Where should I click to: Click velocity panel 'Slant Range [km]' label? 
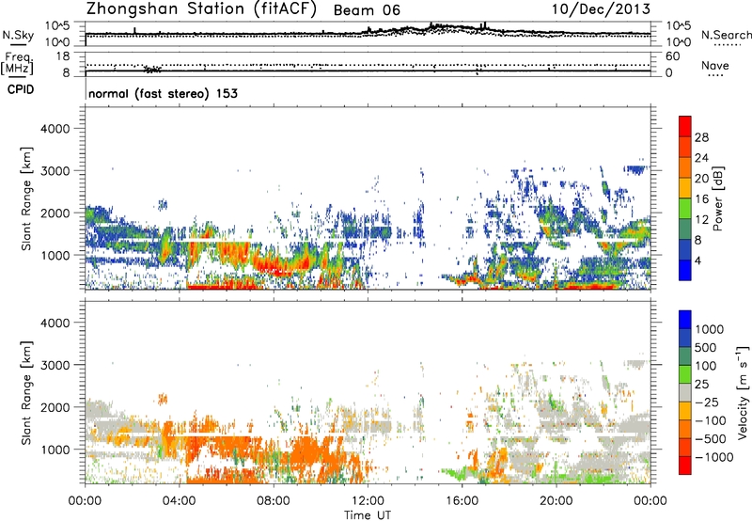point(26,393)
